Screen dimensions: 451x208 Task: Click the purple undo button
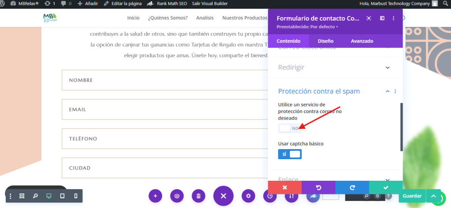coord(318,188)
